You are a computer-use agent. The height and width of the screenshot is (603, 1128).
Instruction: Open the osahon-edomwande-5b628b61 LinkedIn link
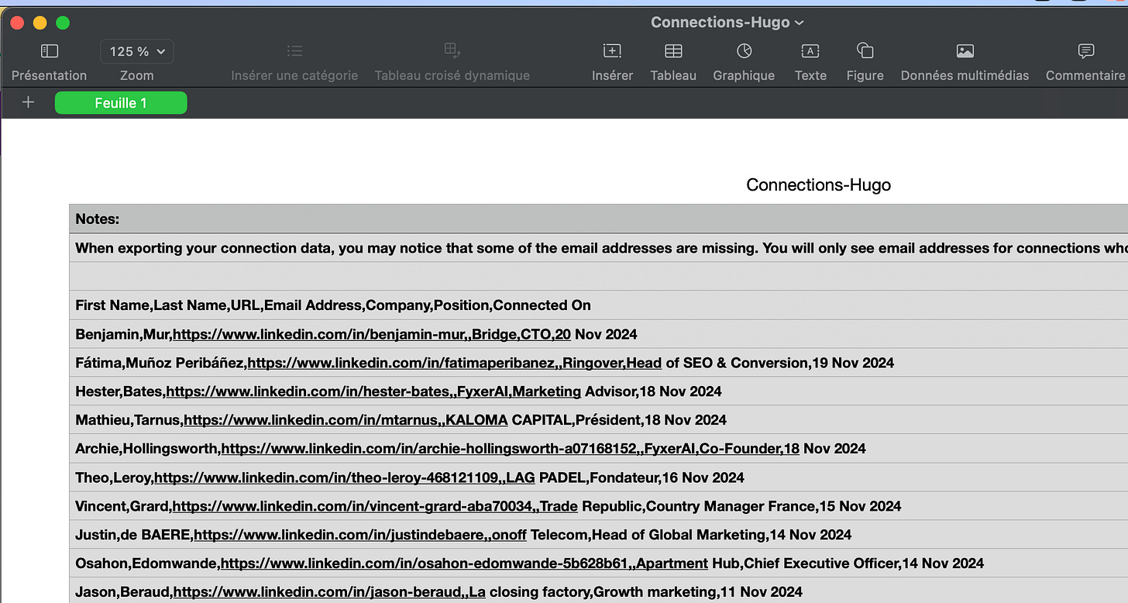(464, 564)
